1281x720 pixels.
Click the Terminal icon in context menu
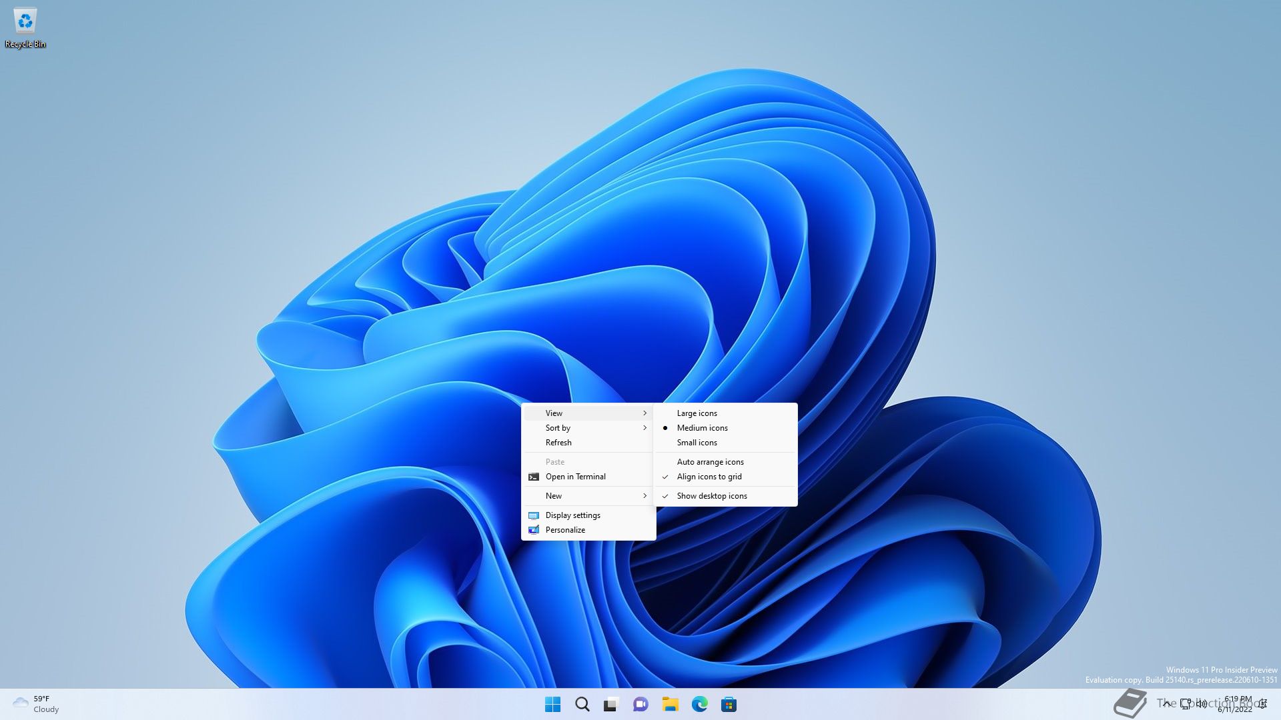[x=534, y=477]
